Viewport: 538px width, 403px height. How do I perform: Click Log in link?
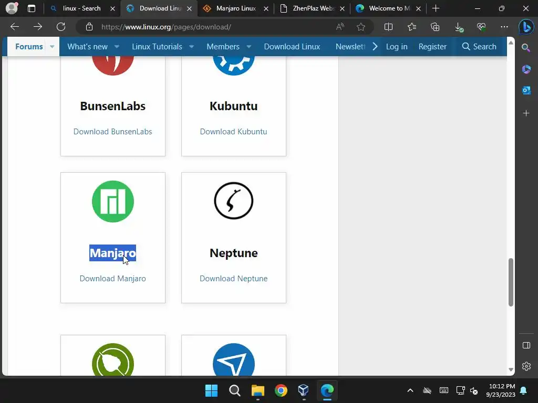click(x=397, y=47)
